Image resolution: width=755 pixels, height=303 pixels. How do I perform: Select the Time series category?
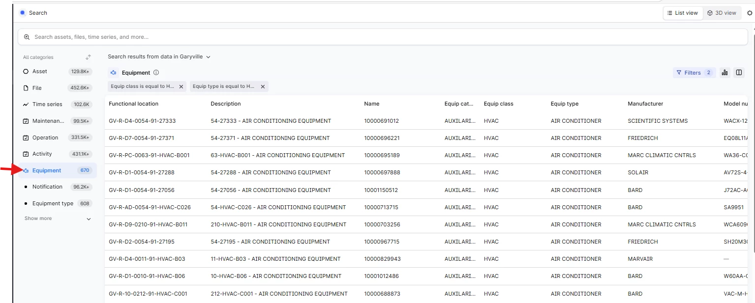(x=47, y=105)
